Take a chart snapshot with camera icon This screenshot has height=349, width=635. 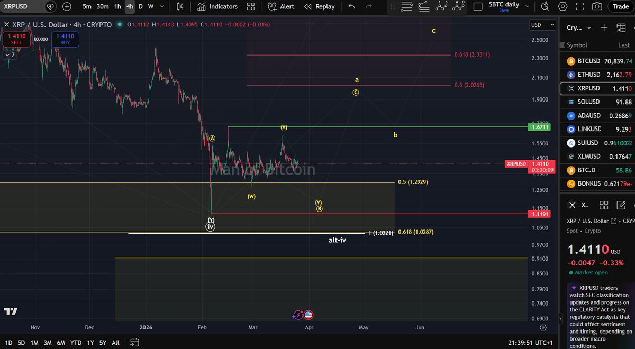[x=597, y=7]
